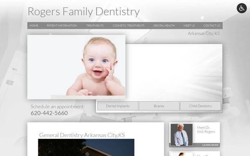Image resolution: width=250 pixels, height=156 pixels.
Task: Open the Contact Us menu item
Action: tap(212, 26)
